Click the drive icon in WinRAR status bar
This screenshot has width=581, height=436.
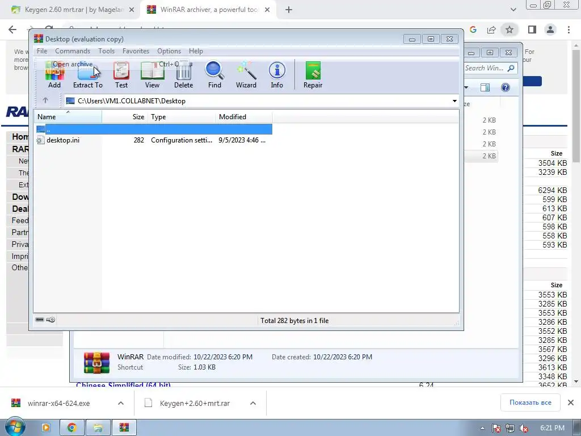pyautogui.click(x=39, y=320)
